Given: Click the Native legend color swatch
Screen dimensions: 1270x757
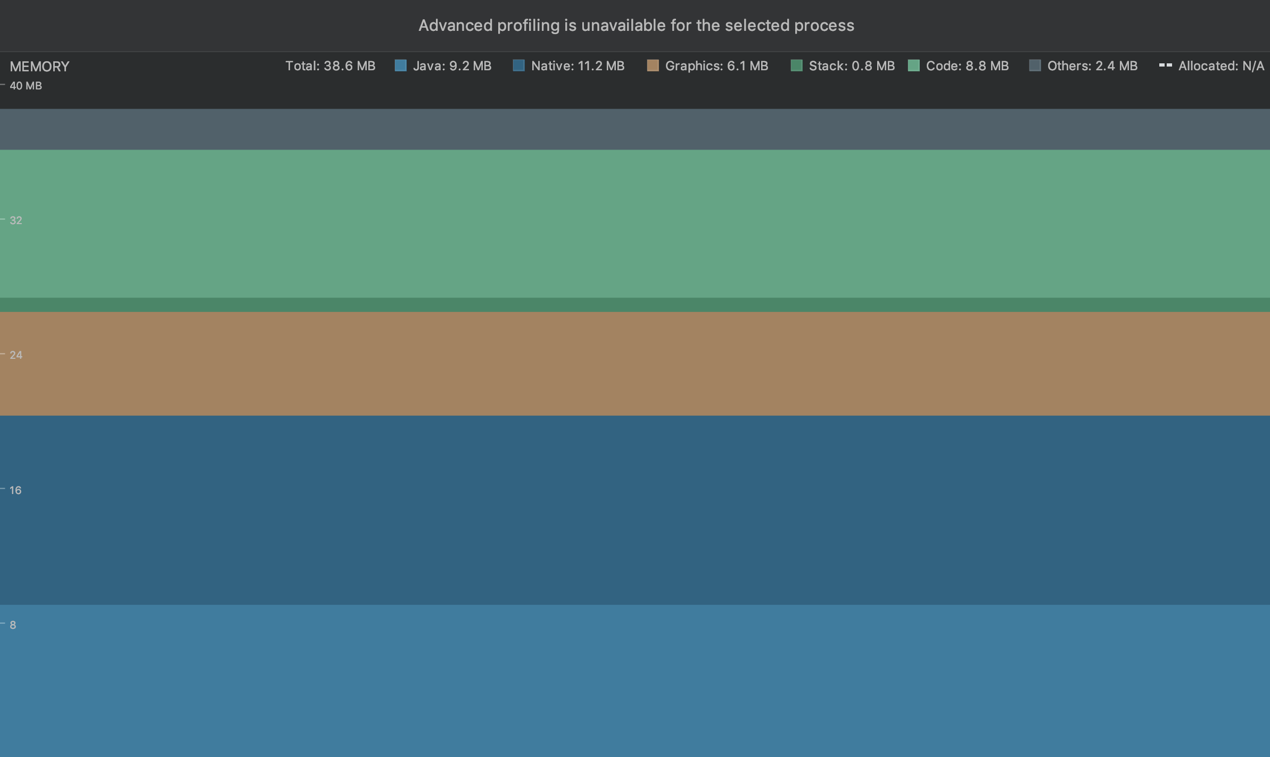Looking at the screenshot, I should pyautogui.click(x=518, y=65).
